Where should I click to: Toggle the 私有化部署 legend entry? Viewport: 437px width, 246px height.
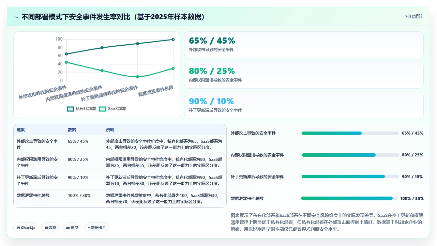pyautogui.click(x=81, y=109)
